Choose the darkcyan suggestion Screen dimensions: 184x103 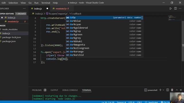[104, 24]
